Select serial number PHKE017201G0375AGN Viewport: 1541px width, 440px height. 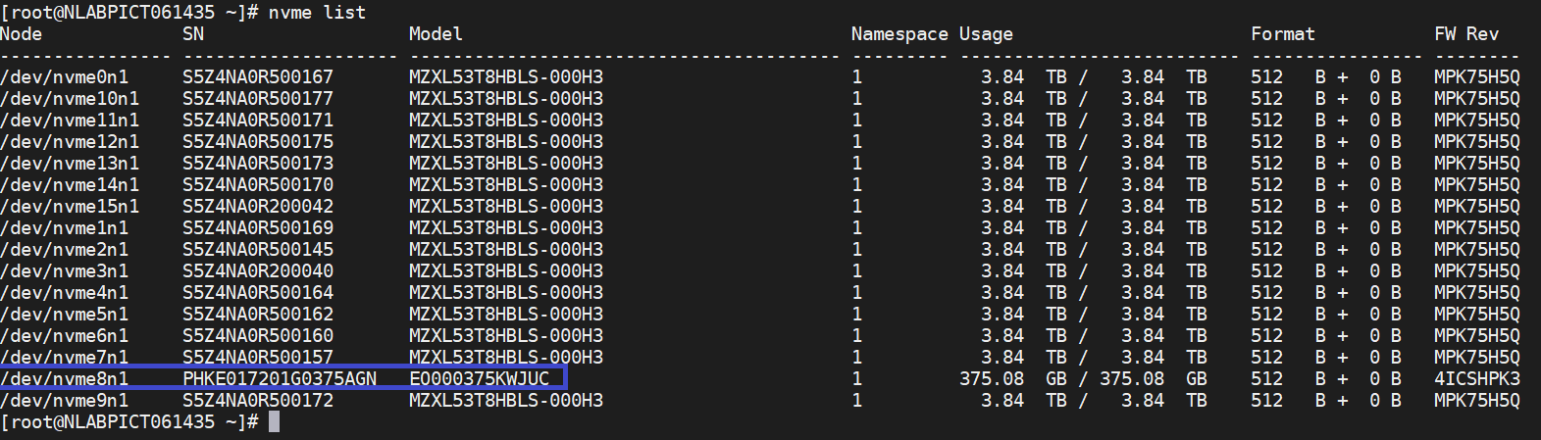click(x=279, y=379)
